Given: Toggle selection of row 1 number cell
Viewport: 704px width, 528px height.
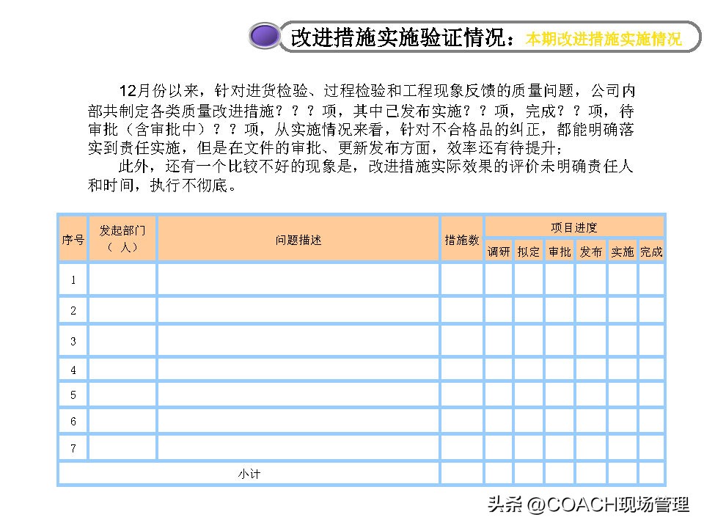Looking at the screenshot, I should pos(73,279).
